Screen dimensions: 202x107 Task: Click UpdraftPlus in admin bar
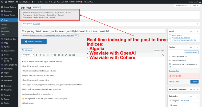(x=88, y=2)
